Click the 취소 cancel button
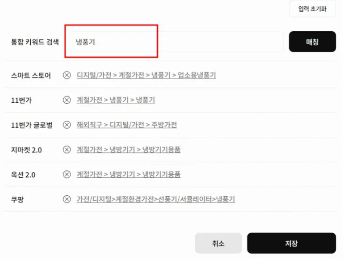This screenshot has width=343, height=262. (218, 243)
